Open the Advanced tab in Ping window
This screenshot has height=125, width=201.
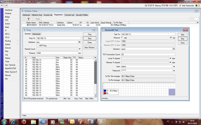[36, 34]
